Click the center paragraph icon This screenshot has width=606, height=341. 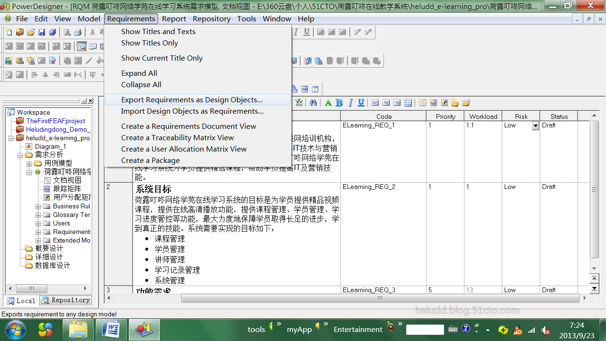pyautogui.click(x=386, y=103)
